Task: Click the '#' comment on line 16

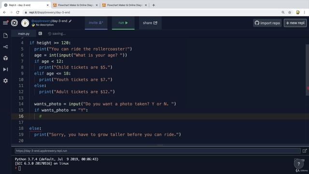Action: (x=41, y=116)
